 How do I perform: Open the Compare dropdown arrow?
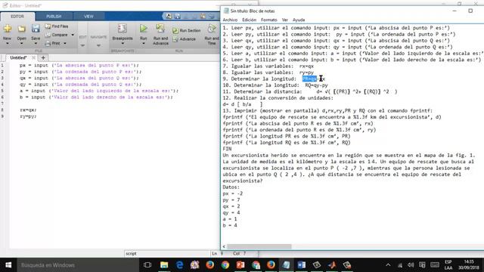tap(73, 35)
